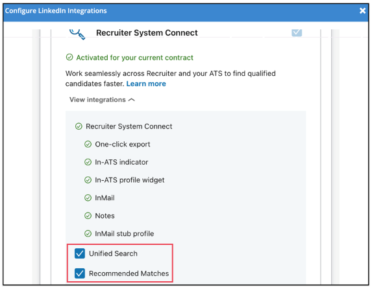Click the green check beside In-ATS profile widget

(88, 180)
